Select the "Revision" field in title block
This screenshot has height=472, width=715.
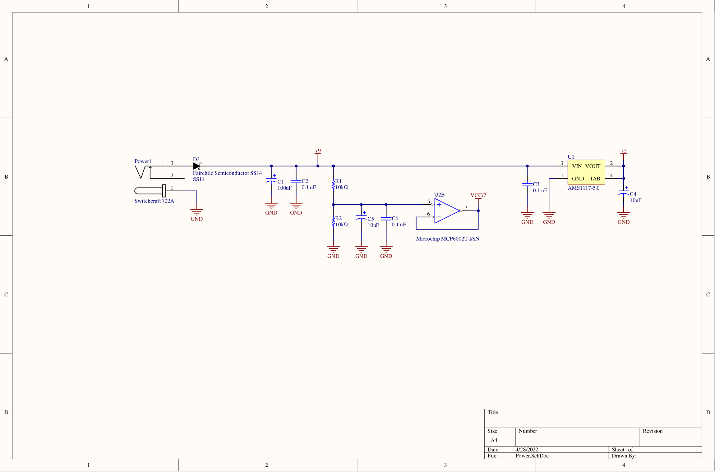point(671,437)
